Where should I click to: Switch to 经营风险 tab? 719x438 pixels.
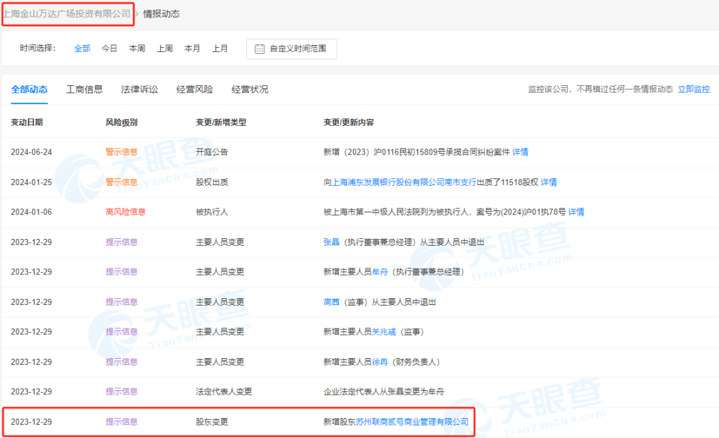click(x=194, y=89)
